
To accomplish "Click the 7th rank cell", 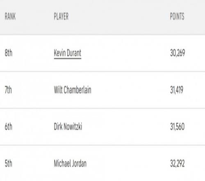I will [x=8, y=90].
